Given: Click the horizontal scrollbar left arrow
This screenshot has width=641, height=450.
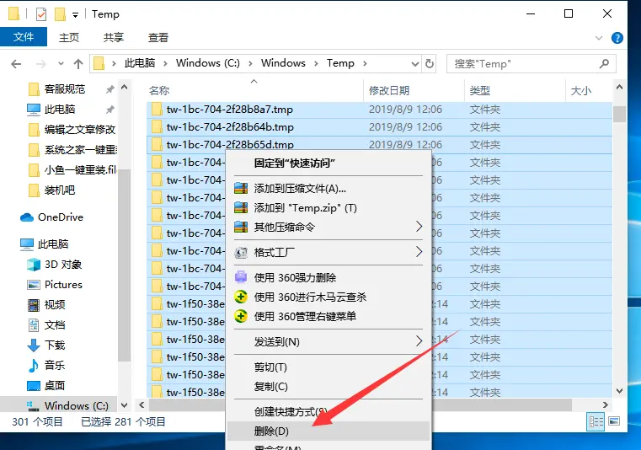Looking at the screenshot, I should (x=142, y=405).
